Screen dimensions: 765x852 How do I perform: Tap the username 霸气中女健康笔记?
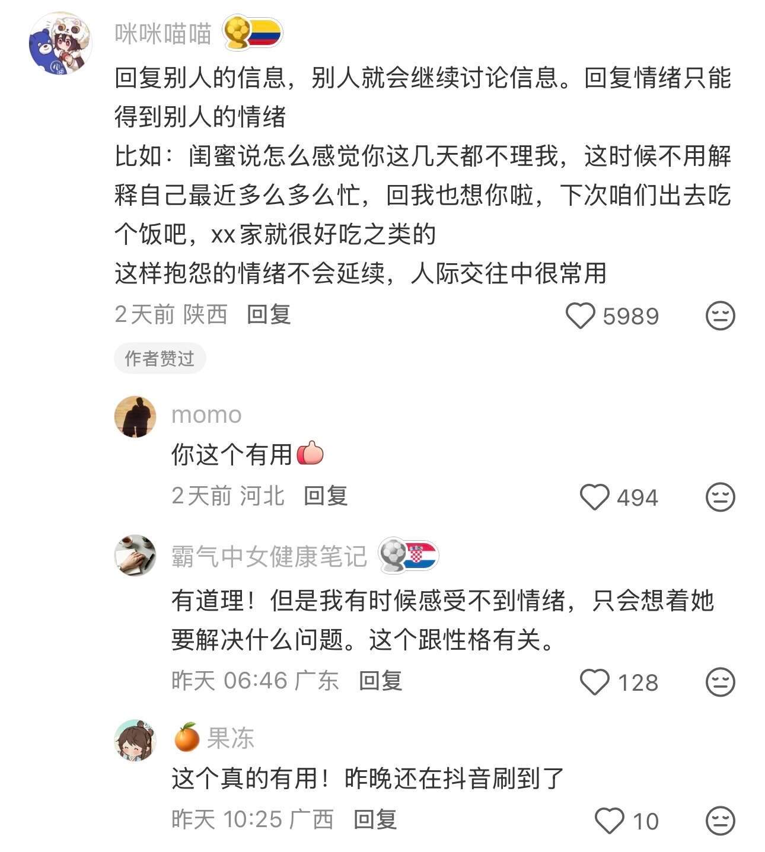269,557
